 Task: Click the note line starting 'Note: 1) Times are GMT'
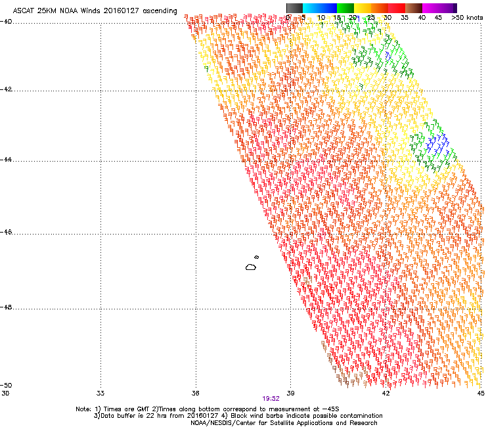coord(207,409)
